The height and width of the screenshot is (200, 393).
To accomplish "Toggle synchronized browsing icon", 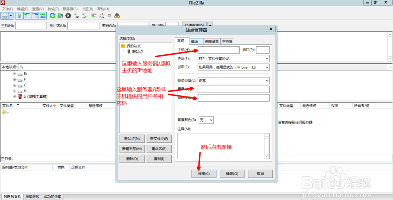I will pos(109,16).
